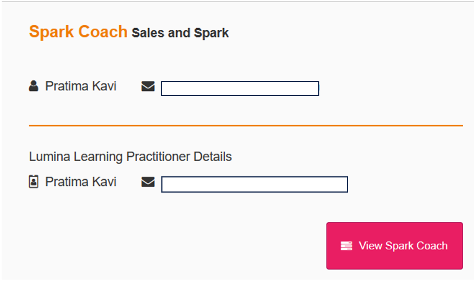Click the orange divider line
Screen dimensions: 475x283
click(246, 125)
